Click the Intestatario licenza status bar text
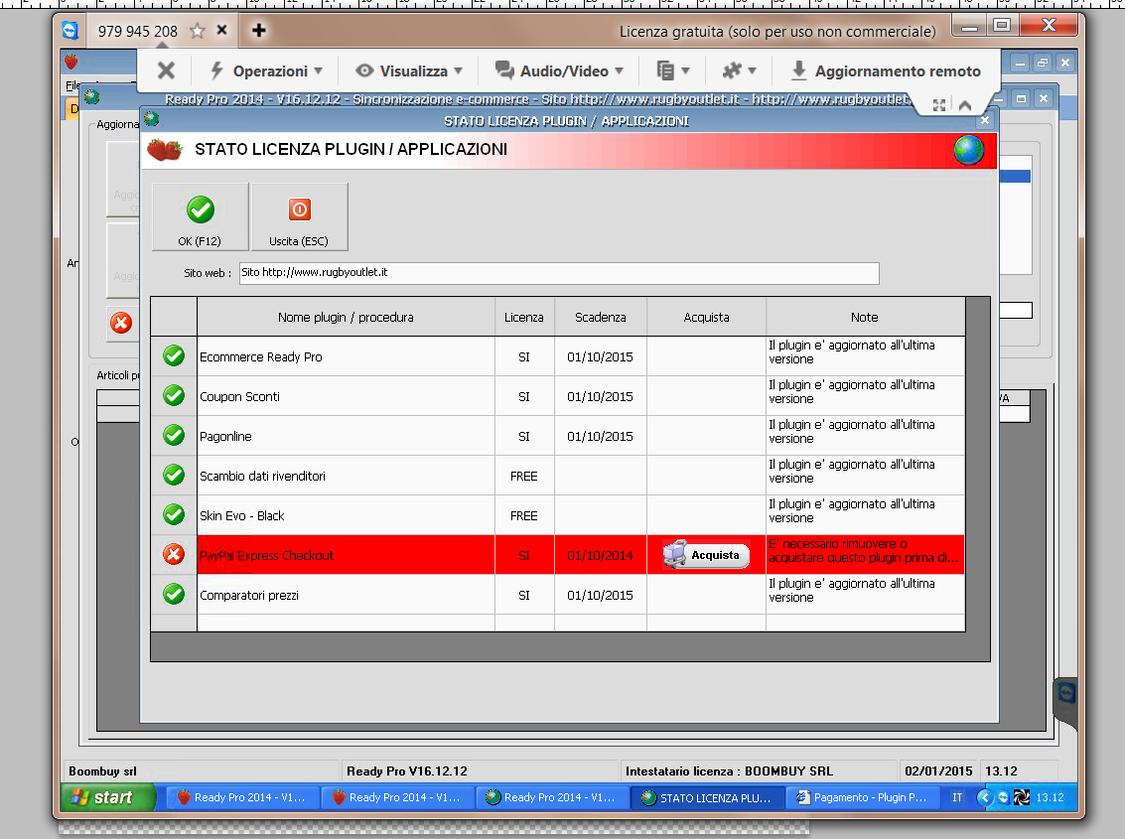 pyautogui.click(x=729, y=770)
